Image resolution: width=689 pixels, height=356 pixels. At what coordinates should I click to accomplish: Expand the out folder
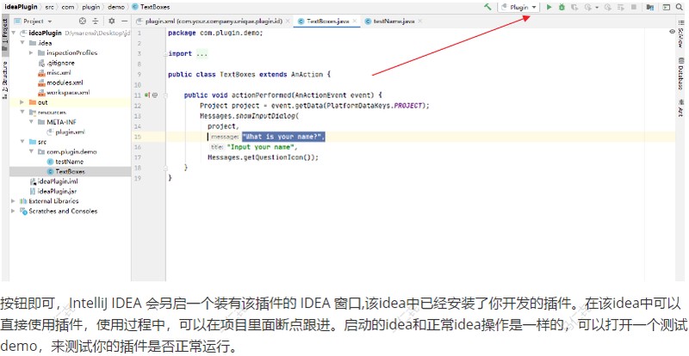click(x=22, y=102)
